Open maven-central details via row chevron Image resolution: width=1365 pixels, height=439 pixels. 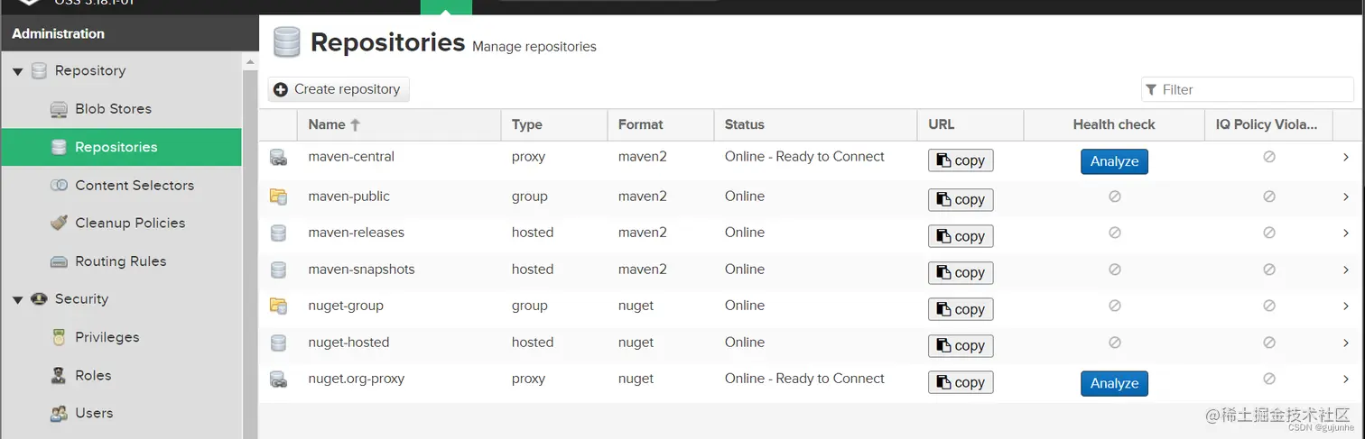[x=1346, y=157]
